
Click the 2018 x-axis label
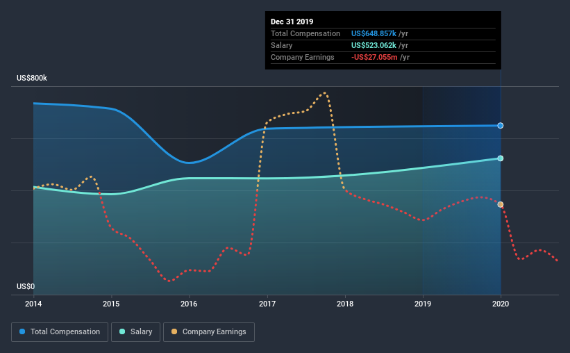[345, 304]
